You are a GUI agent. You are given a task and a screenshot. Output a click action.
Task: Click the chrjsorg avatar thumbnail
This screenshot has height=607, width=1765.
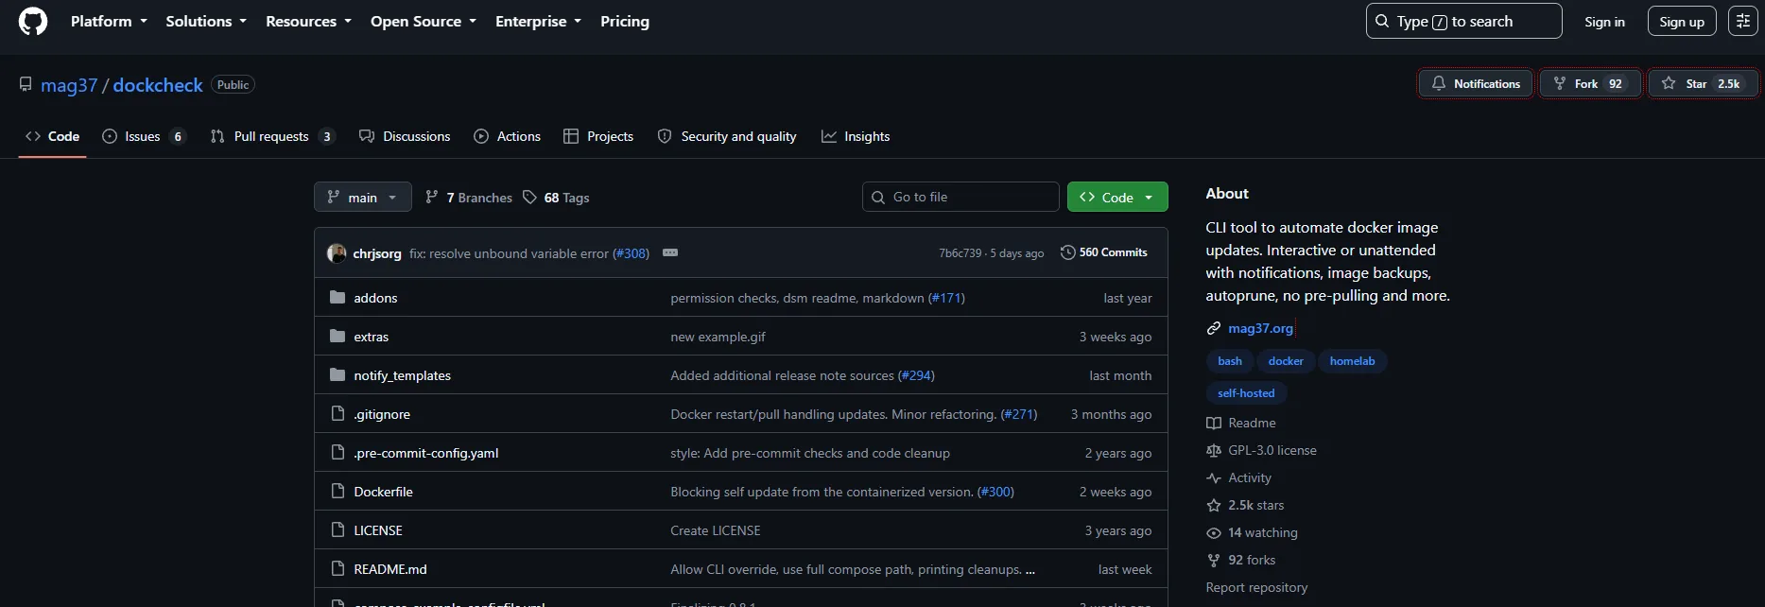point(337,252)
